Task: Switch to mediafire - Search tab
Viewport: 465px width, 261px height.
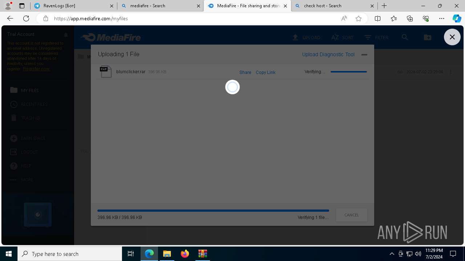Action: point(160,6)
